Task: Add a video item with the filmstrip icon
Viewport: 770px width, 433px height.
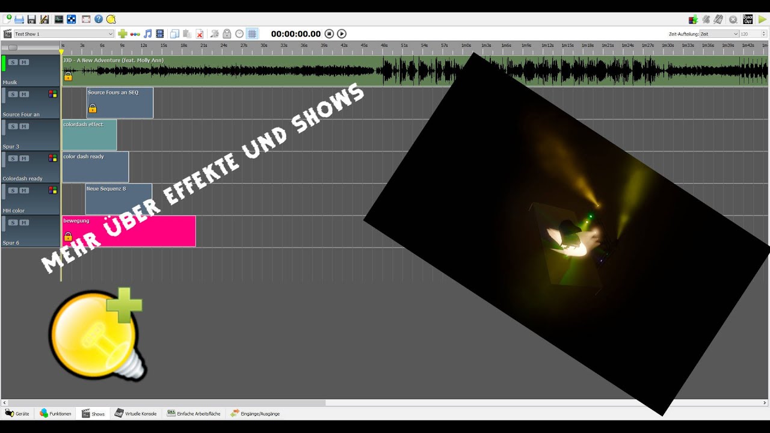Action: pos(160,34)
